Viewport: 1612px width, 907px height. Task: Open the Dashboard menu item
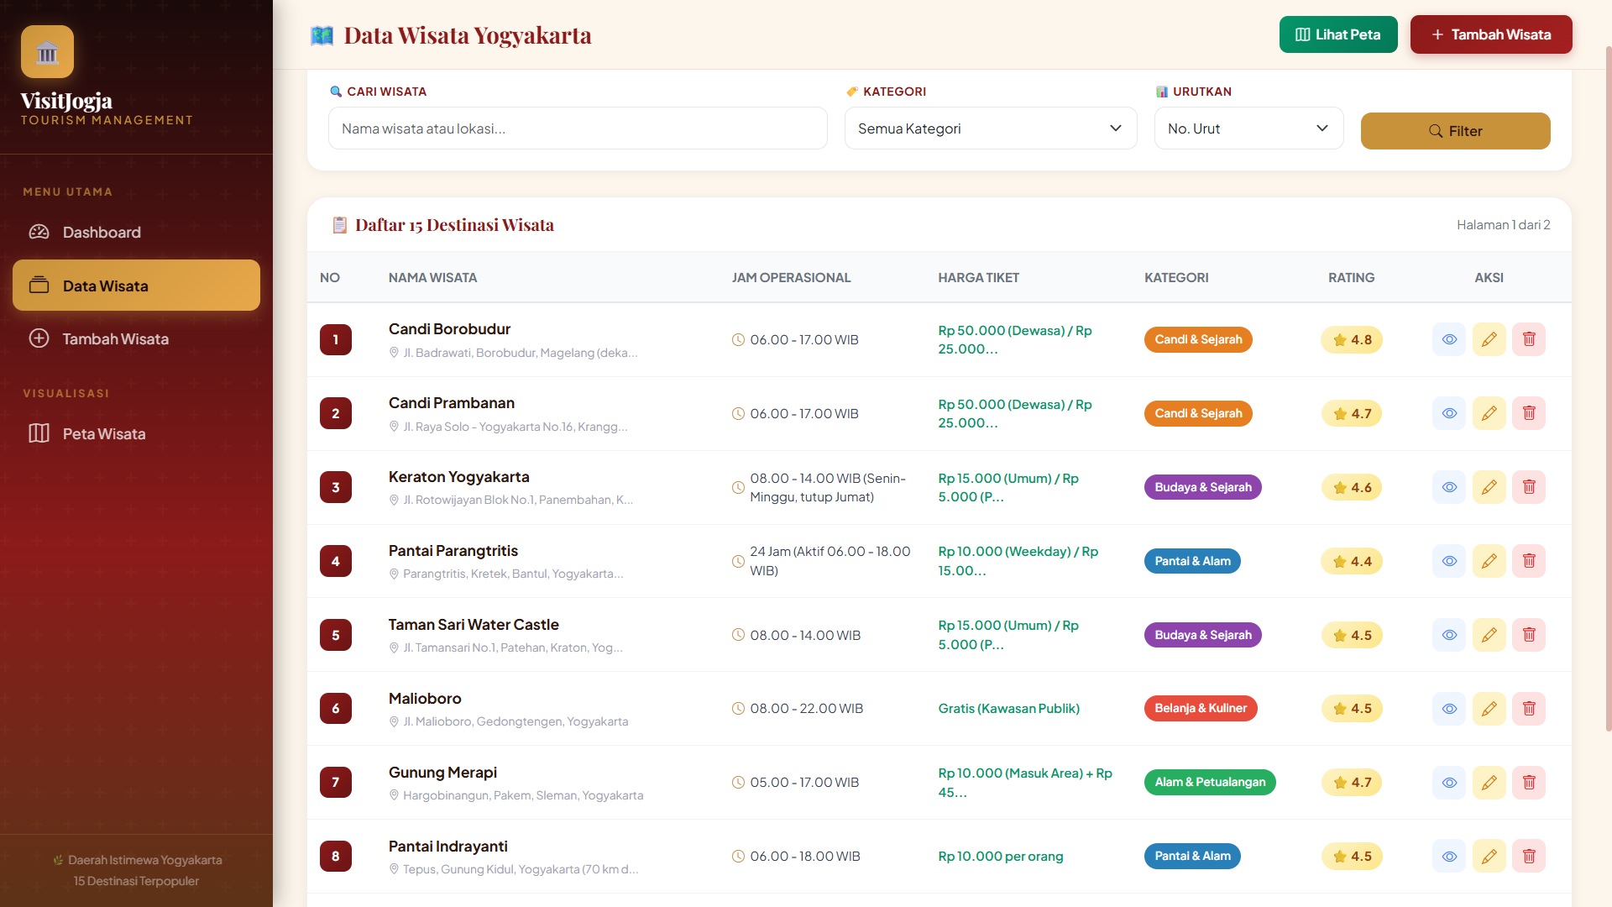136,233
